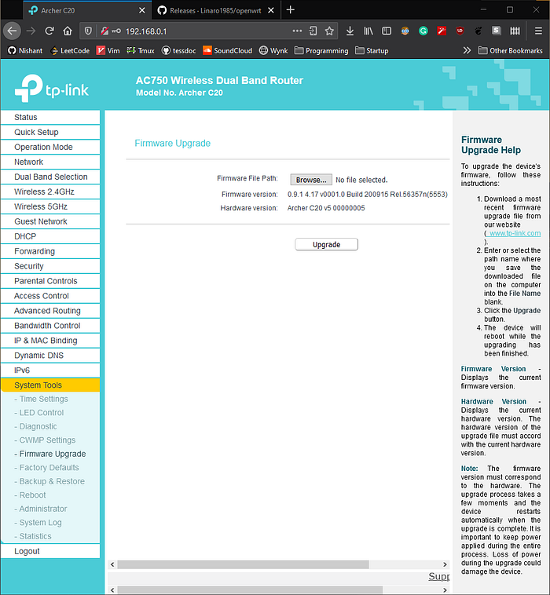Open the Network menu
550x595 pixels.
50,162
